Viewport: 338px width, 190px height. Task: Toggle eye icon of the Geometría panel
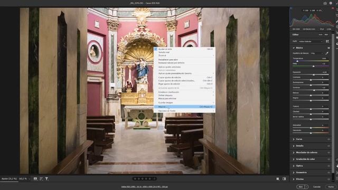(328, 173)
